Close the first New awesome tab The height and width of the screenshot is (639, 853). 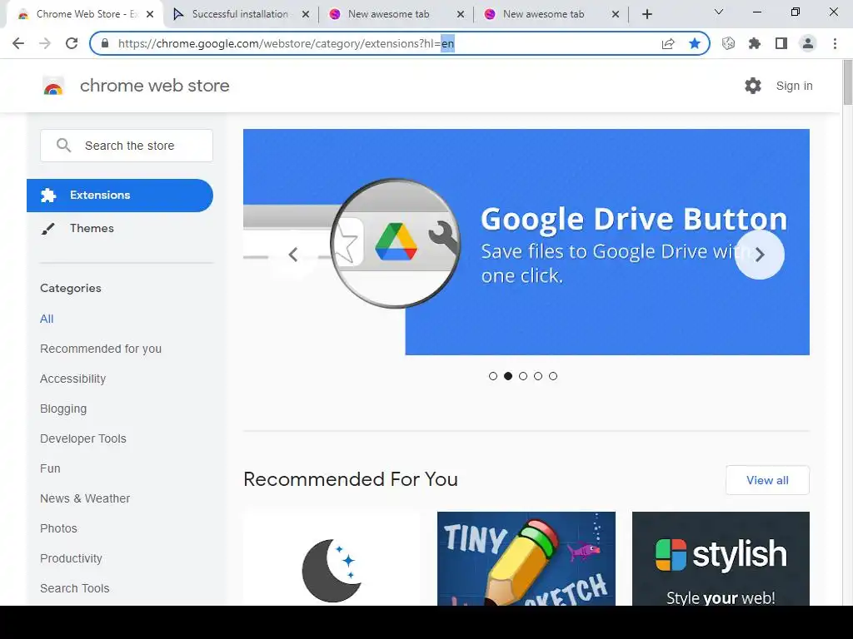pos(461,14)
